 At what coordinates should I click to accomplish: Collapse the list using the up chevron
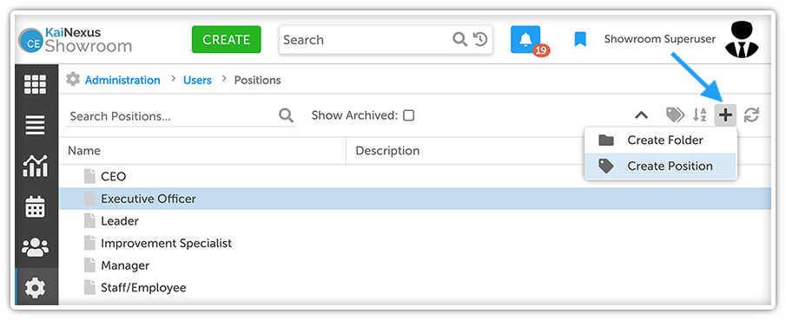pyautogui.click(x=641, y=115)
